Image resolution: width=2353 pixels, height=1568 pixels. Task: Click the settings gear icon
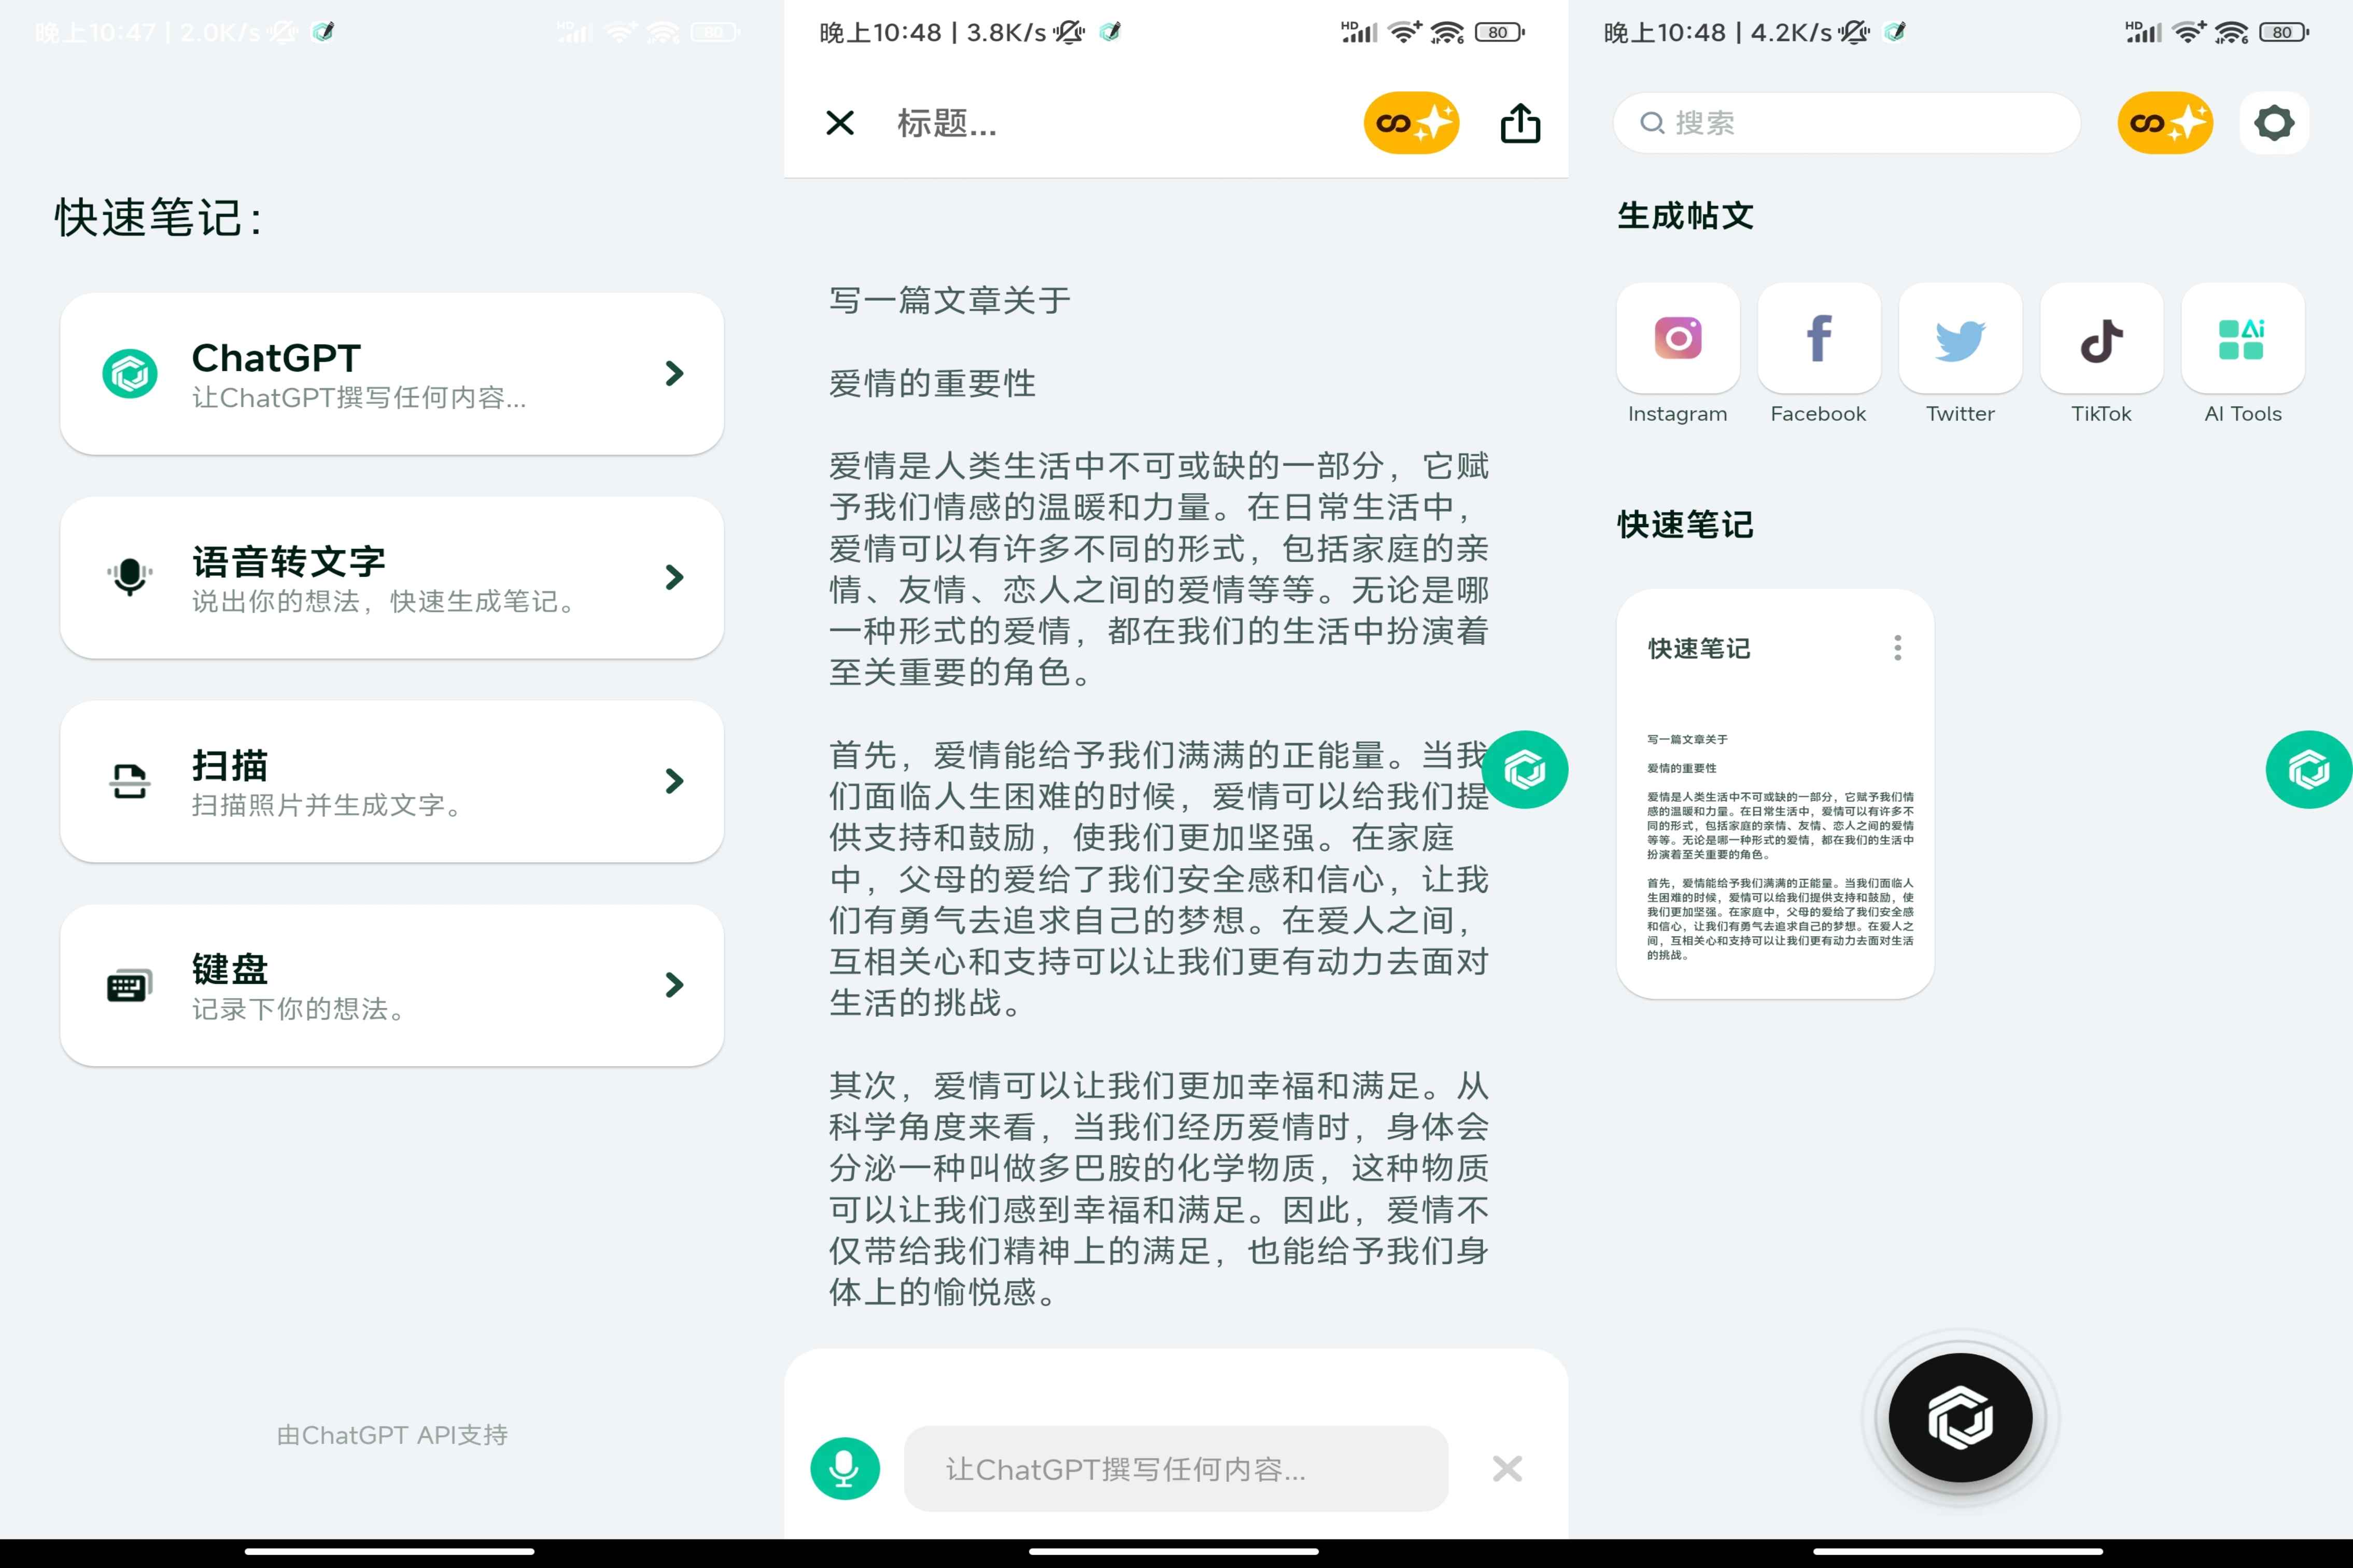2273,123
